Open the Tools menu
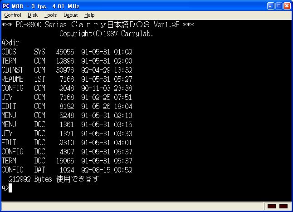 (x=50, y=15)
